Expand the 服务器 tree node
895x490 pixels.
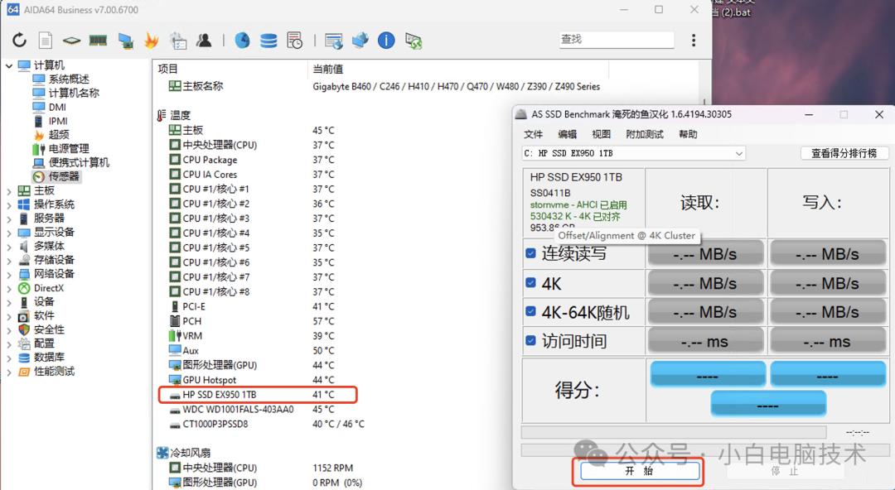(x=8, y=219)
